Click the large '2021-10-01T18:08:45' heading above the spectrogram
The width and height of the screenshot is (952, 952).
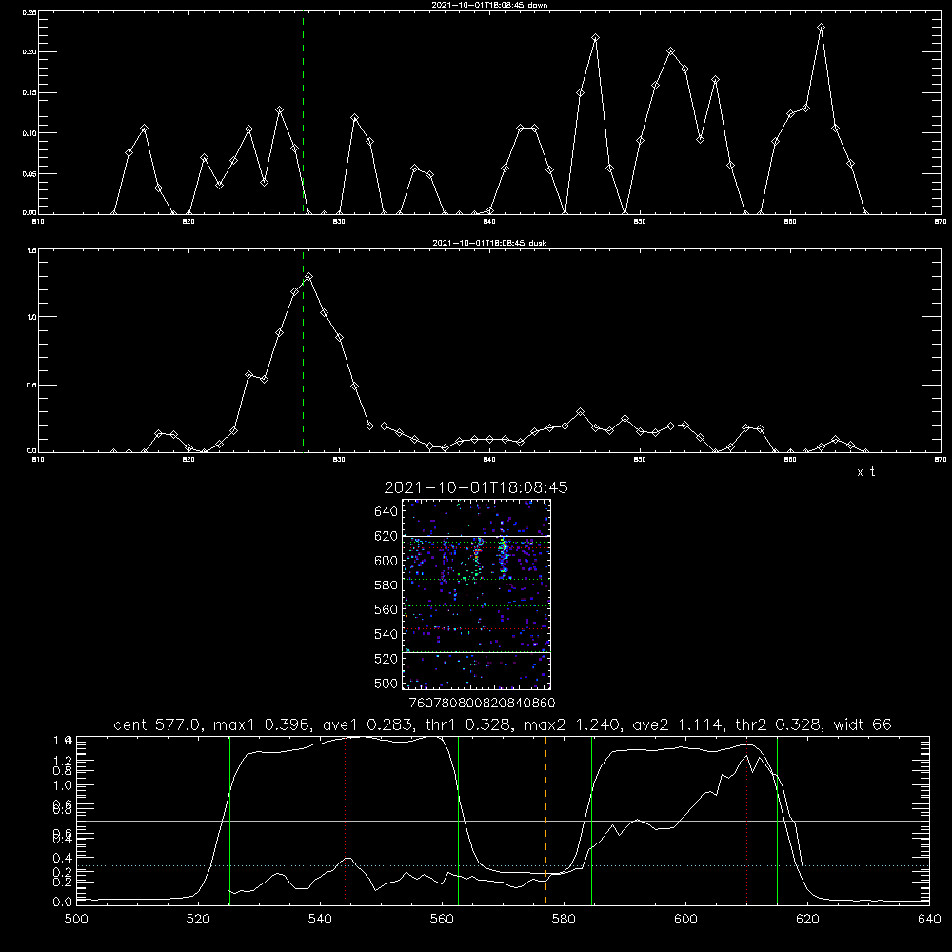(x=476, y=487)
